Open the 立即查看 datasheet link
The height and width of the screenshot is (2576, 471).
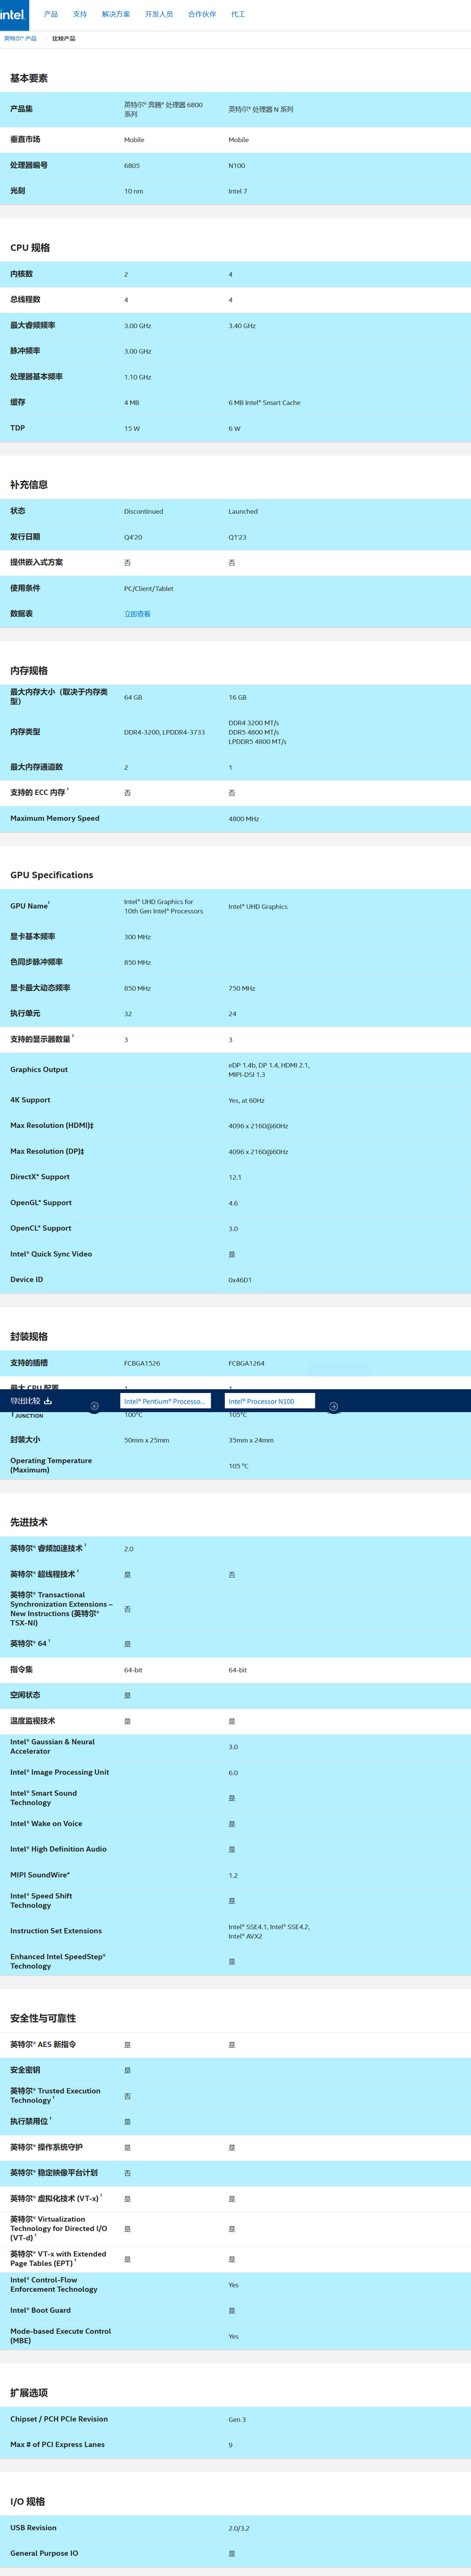point(137,614)
